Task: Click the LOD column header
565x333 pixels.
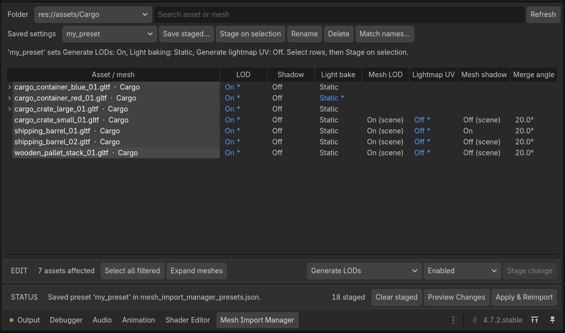Action: pos(243,75)
